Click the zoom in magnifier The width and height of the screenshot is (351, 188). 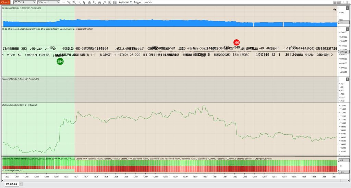coord(74,2)
